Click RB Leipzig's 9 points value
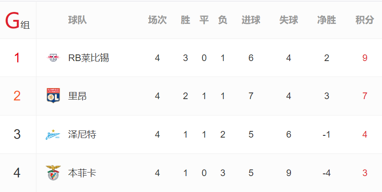 365,58
